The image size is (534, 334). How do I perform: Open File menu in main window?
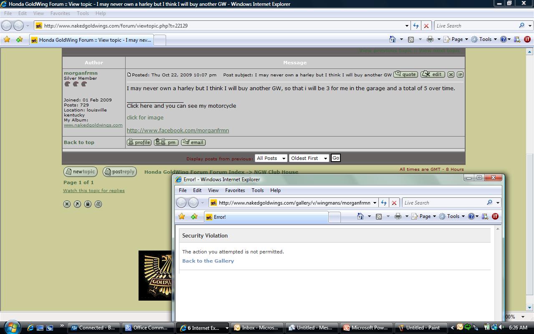click(x=8, y=13)
